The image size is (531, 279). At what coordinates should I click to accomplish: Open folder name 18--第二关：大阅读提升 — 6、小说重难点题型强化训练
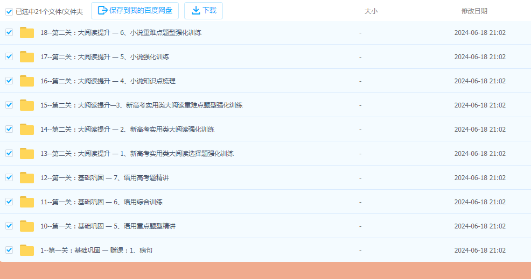pyautogui.click(x=121, y=33)
